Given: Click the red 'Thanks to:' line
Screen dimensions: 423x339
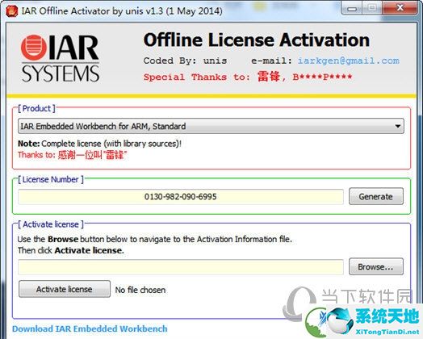Looking at the screenshot, I should [72, 155].
